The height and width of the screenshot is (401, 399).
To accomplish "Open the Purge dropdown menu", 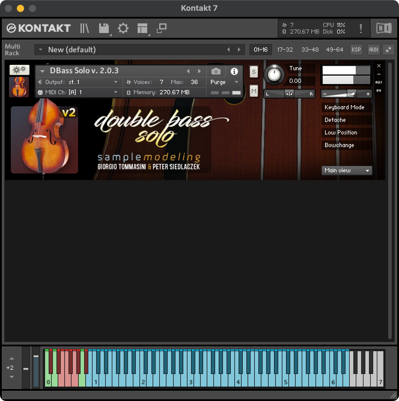I will 224,82.
